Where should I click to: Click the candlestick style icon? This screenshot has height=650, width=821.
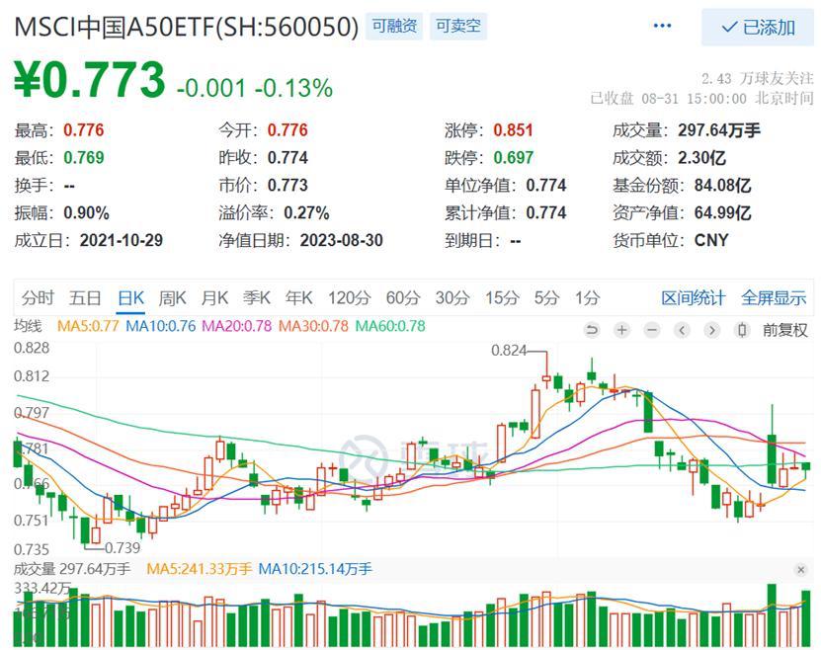(742, 330)
